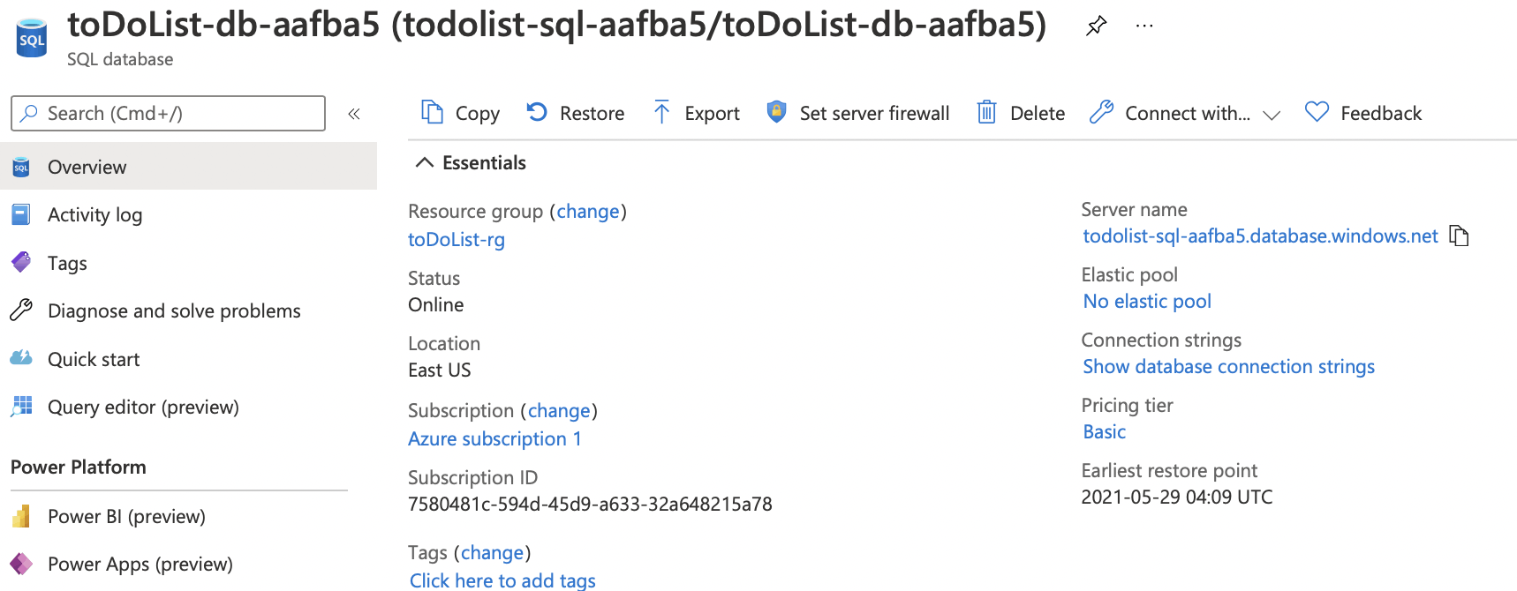Click the Feedback heart icon
Viewport: 1517px width, 591px height.
click(x=1317, y=112)
